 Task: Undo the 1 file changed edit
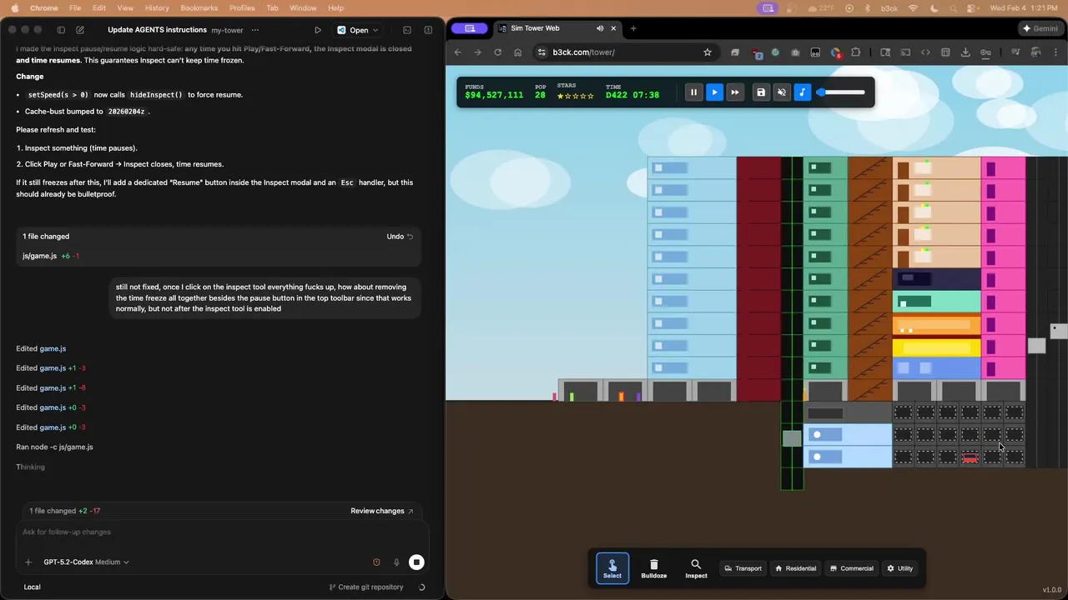point(400,237)
